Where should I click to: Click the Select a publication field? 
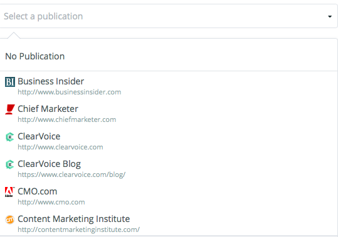(169, 16)
